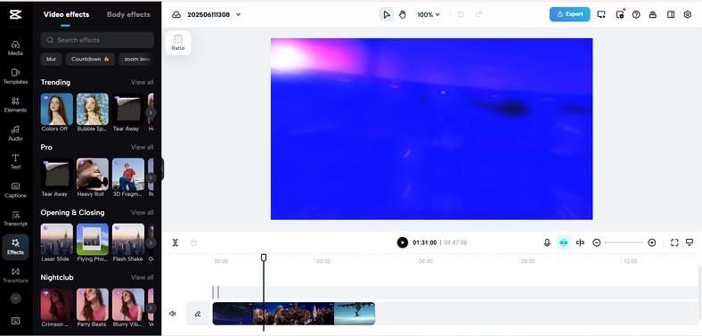Select the blur search tag

coord(51,59)
